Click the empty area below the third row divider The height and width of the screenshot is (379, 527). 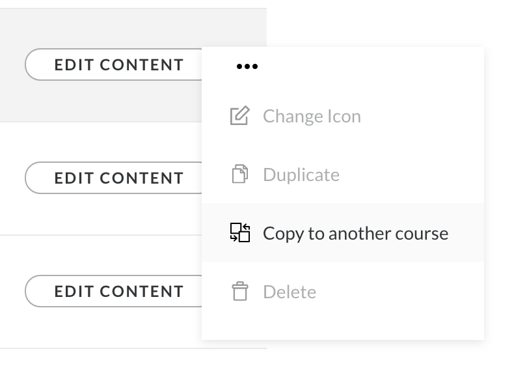[130, 365]
